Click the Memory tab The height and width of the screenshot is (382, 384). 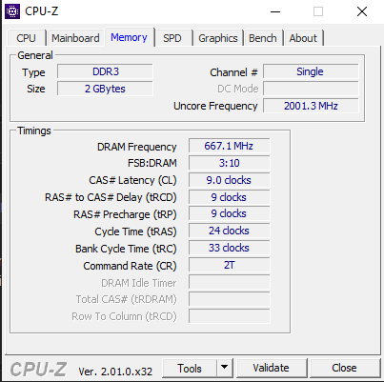(130, 37)
